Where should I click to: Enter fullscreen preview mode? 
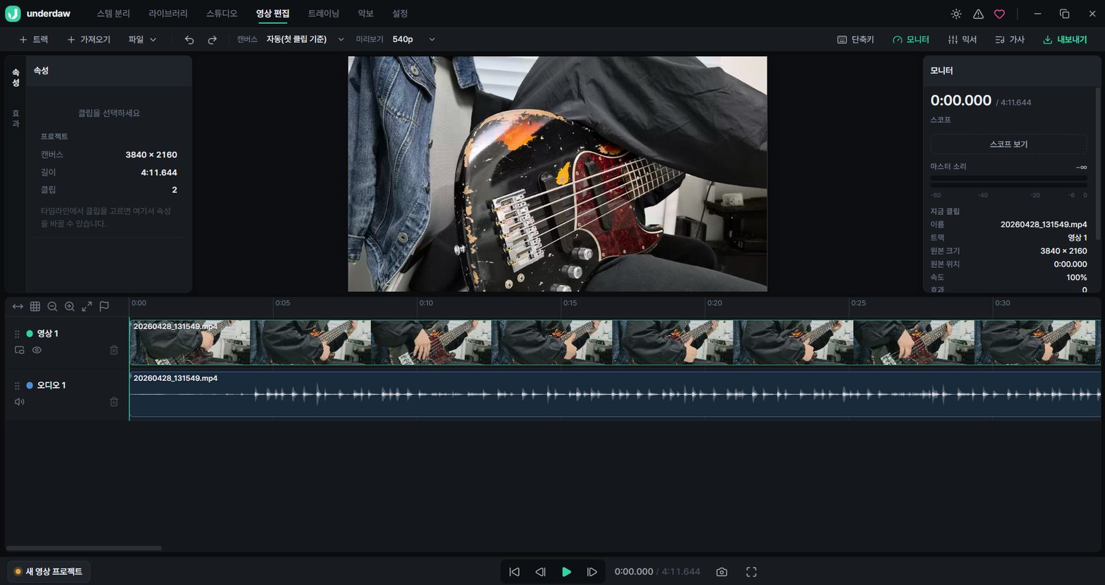coord(751,572)
